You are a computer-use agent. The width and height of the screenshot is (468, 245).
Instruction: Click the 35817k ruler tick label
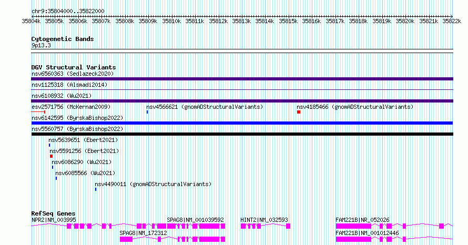pyautogui.click(x=335, y=21)
